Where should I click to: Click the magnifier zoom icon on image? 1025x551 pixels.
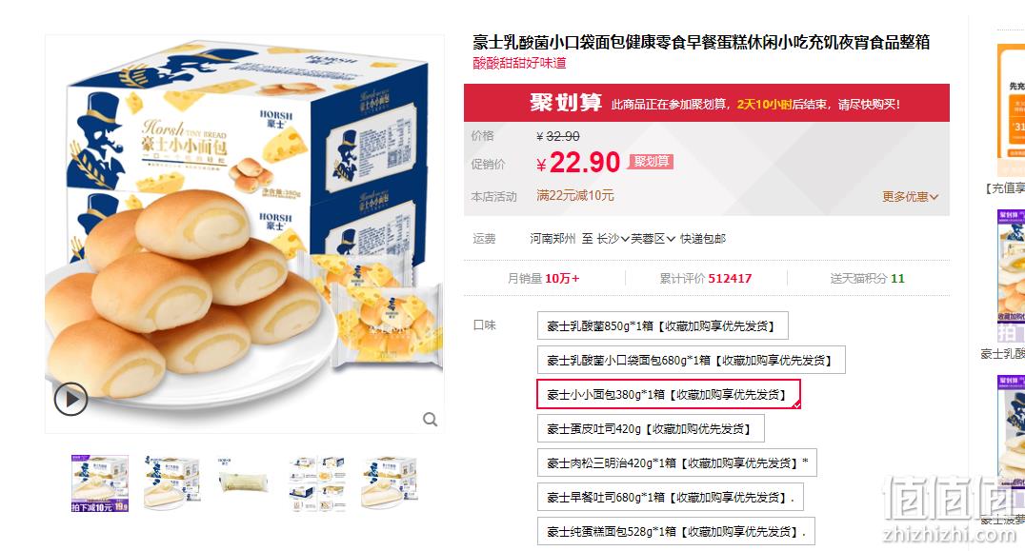pyautogui.click(x=430, y=419)
